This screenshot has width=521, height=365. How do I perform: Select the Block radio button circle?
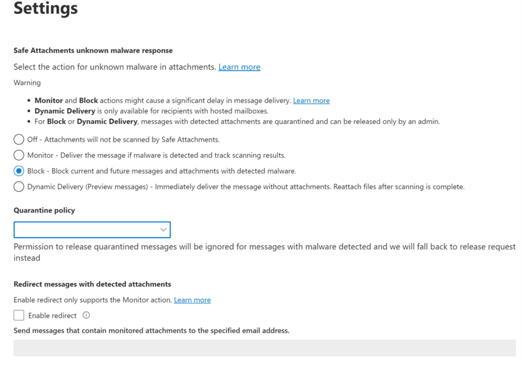(x=19, y=171)
